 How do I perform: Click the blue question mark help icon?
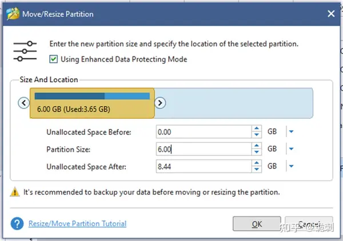point(17,223)
